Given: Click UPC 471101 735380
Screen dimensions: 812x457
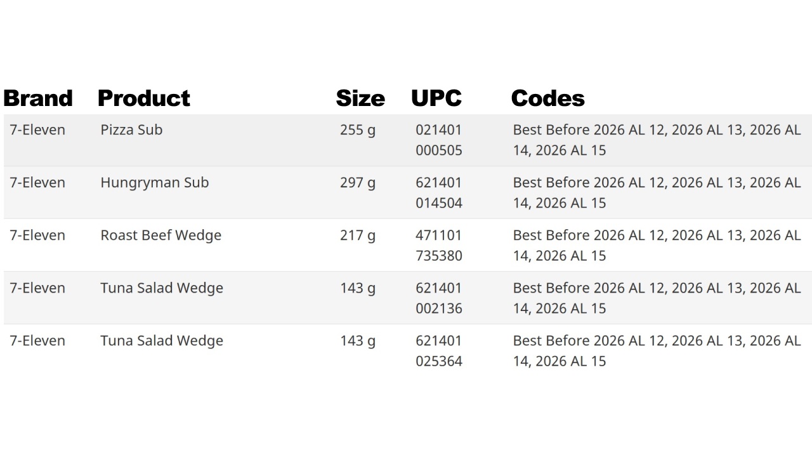Looking at the screenshot, I should [x=439, y=245].
